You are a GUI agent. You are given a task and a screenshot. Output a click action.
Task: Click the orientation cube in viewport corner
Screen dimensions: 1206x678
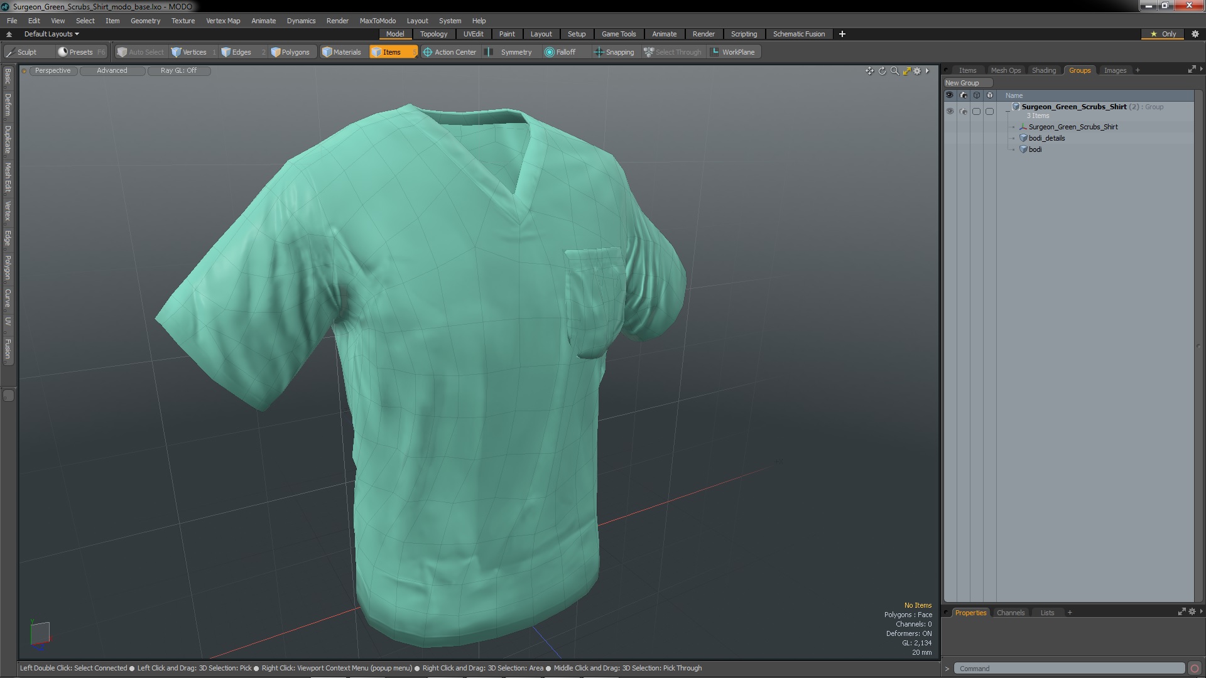click(40, 633)
